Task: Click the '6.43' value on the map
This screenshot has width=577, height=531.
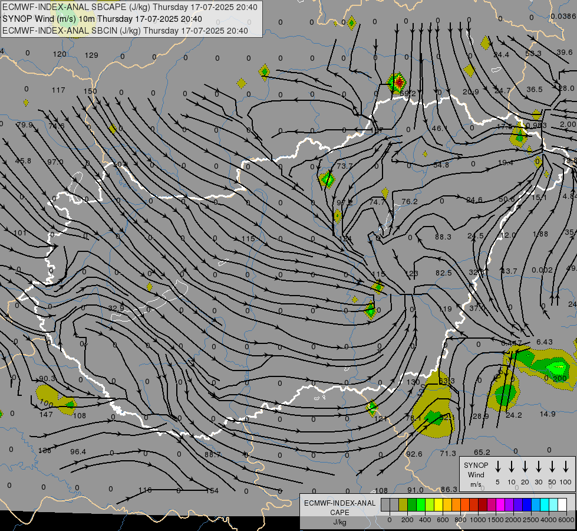Action: click(544, 342)
